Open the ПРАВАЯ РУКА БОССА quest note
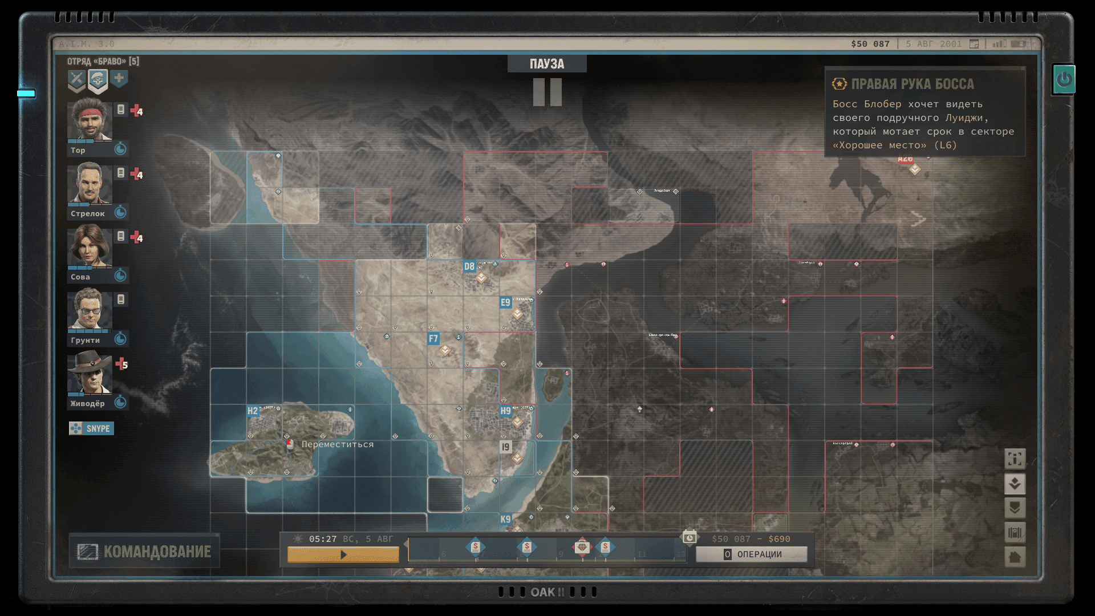The width and height of the screenshot is (1095, 616). (x=925, y=112)
